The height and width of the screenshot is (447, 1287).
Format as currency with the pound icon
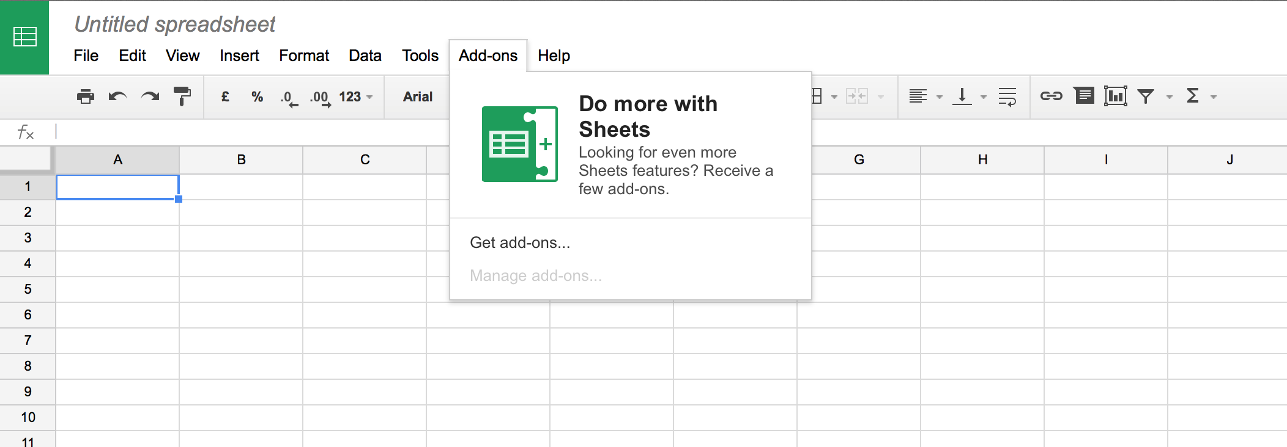225,96
